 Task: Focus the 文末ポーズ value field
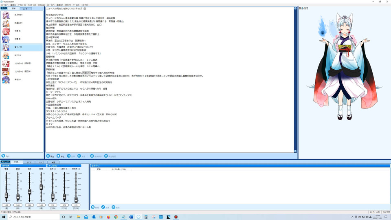click(76, 205)
